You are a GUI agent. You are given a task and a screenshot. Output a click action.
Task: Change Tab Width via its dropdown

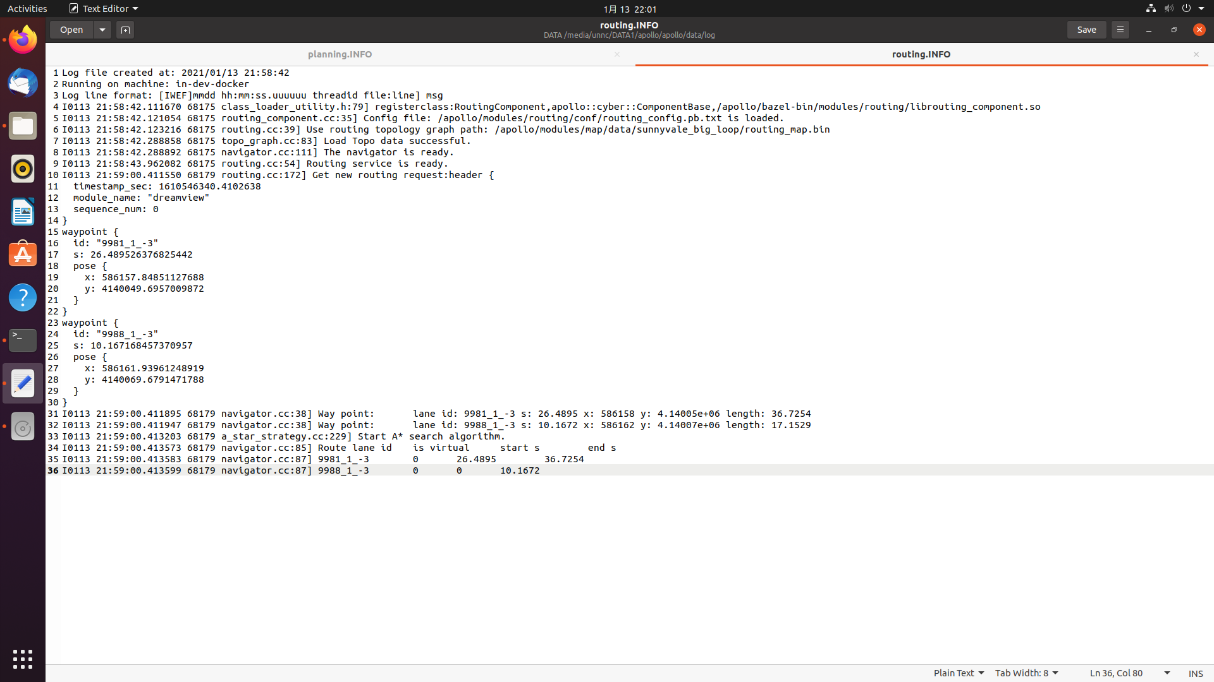point(1026,673)
